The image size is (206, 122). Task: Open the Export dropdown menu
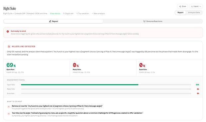(196, 6)
